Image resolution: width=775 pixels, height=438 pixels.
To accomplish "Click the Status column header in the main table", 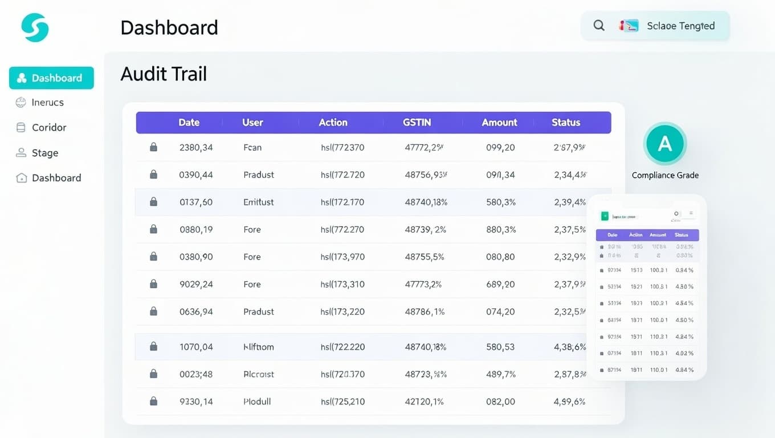I will [565, 123].
